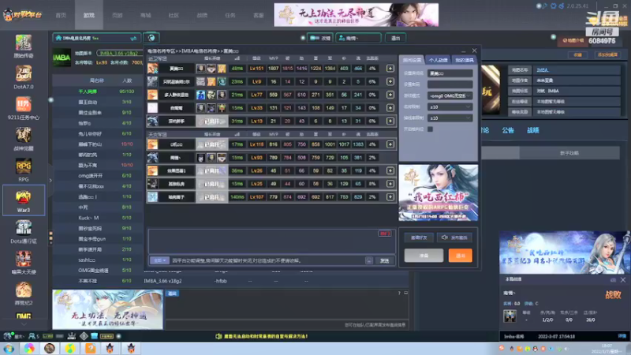Image resolution: width=631 pixels, height=355 pixels.
Task: Open the 9211任务中心 sidebar icon
Action: click(x=24, y=108)
